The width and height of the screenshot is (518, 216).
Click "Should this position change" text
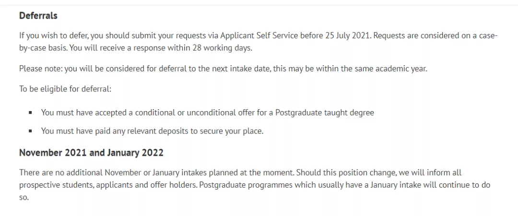point(358,172)
